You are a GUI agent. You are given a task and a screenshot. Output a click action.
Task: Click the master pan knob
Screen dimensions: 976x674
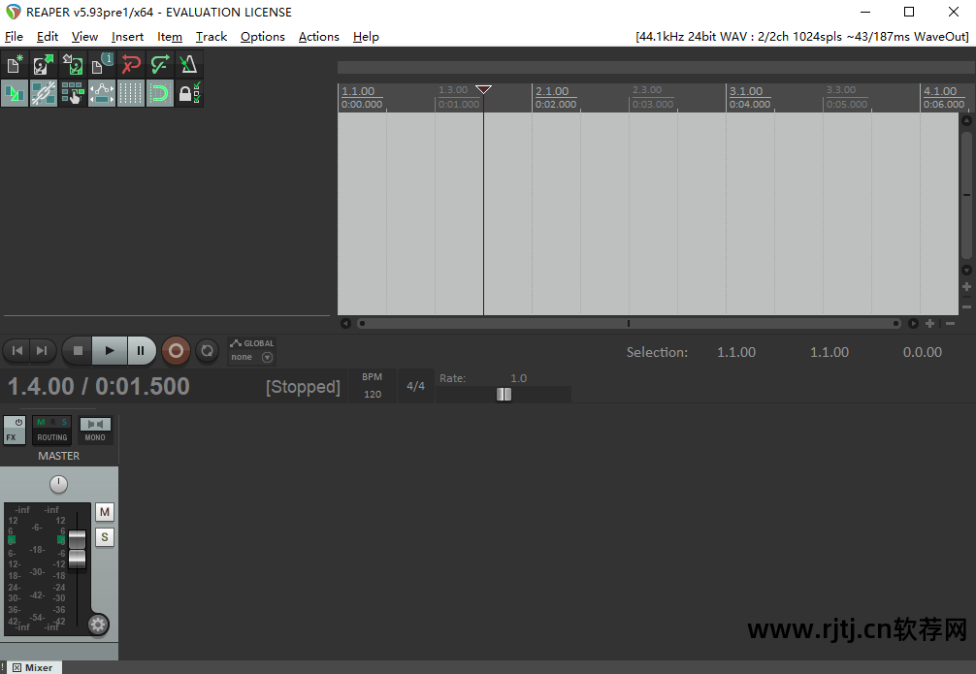click(x=58, y=484)
